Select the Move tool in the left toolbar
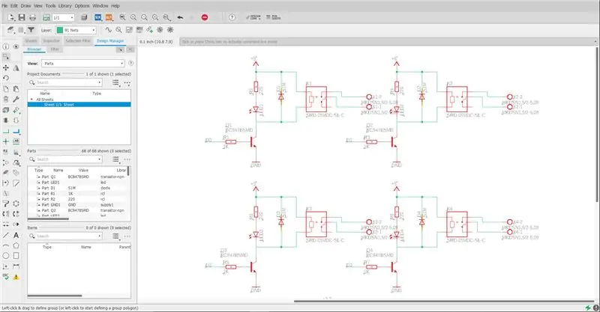Viewport: 600px width, 312px height. tap(6, 67)
